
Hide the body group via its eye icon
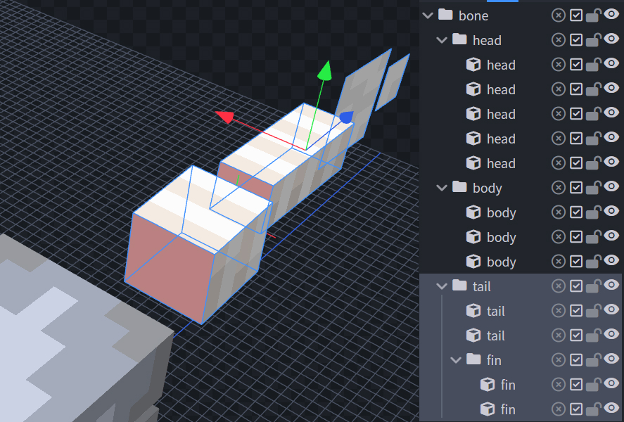click(611, 186)
